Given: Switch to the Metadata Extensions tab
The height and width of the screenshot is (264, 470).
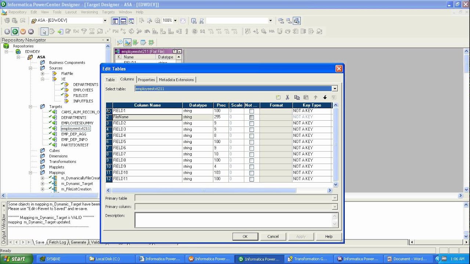Looking at the screenshot, I should (176, 80).
